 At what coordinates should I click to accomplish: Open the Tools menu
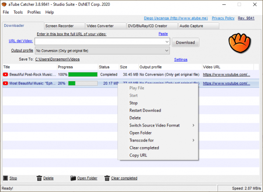pos(18,12)
